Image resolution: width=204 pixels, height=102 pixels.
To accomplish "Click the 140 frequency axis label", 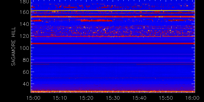I will [24, 24].
